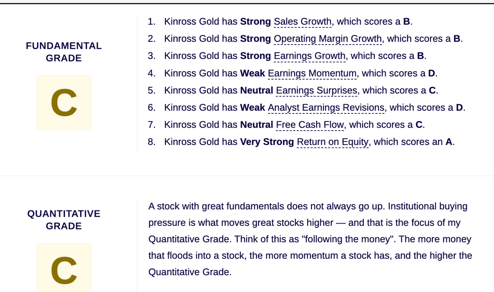Viewport: 494px width, 292px height.
Task: Click the Quantitative Grade description paragraph
Action: coord(310,239)
